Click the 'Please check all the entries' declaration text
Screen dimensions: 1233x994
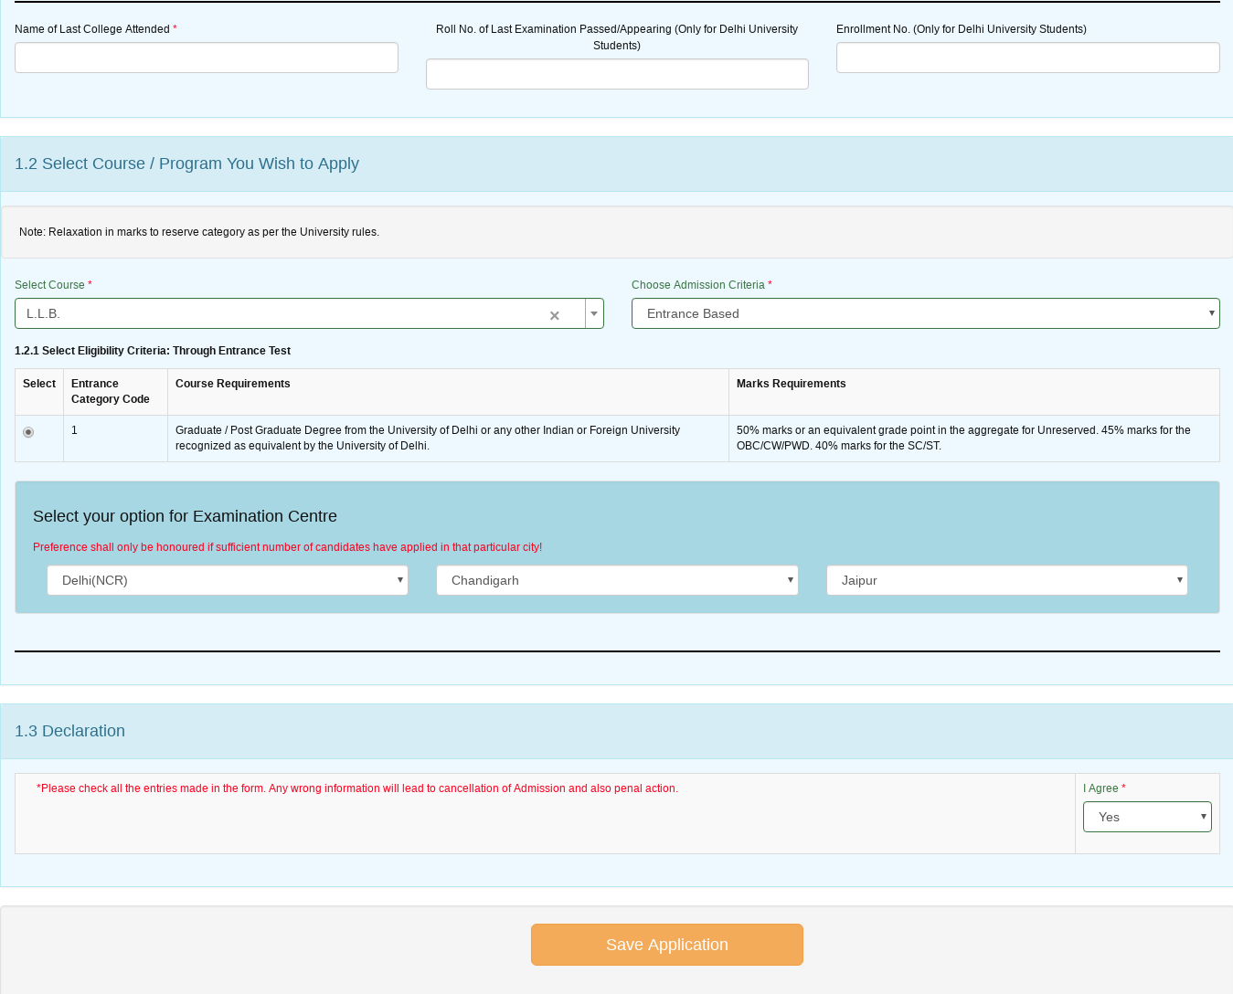357,788
